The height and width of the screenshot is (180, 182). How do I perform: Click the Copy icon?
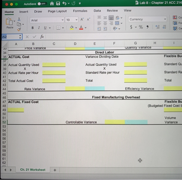19,24
